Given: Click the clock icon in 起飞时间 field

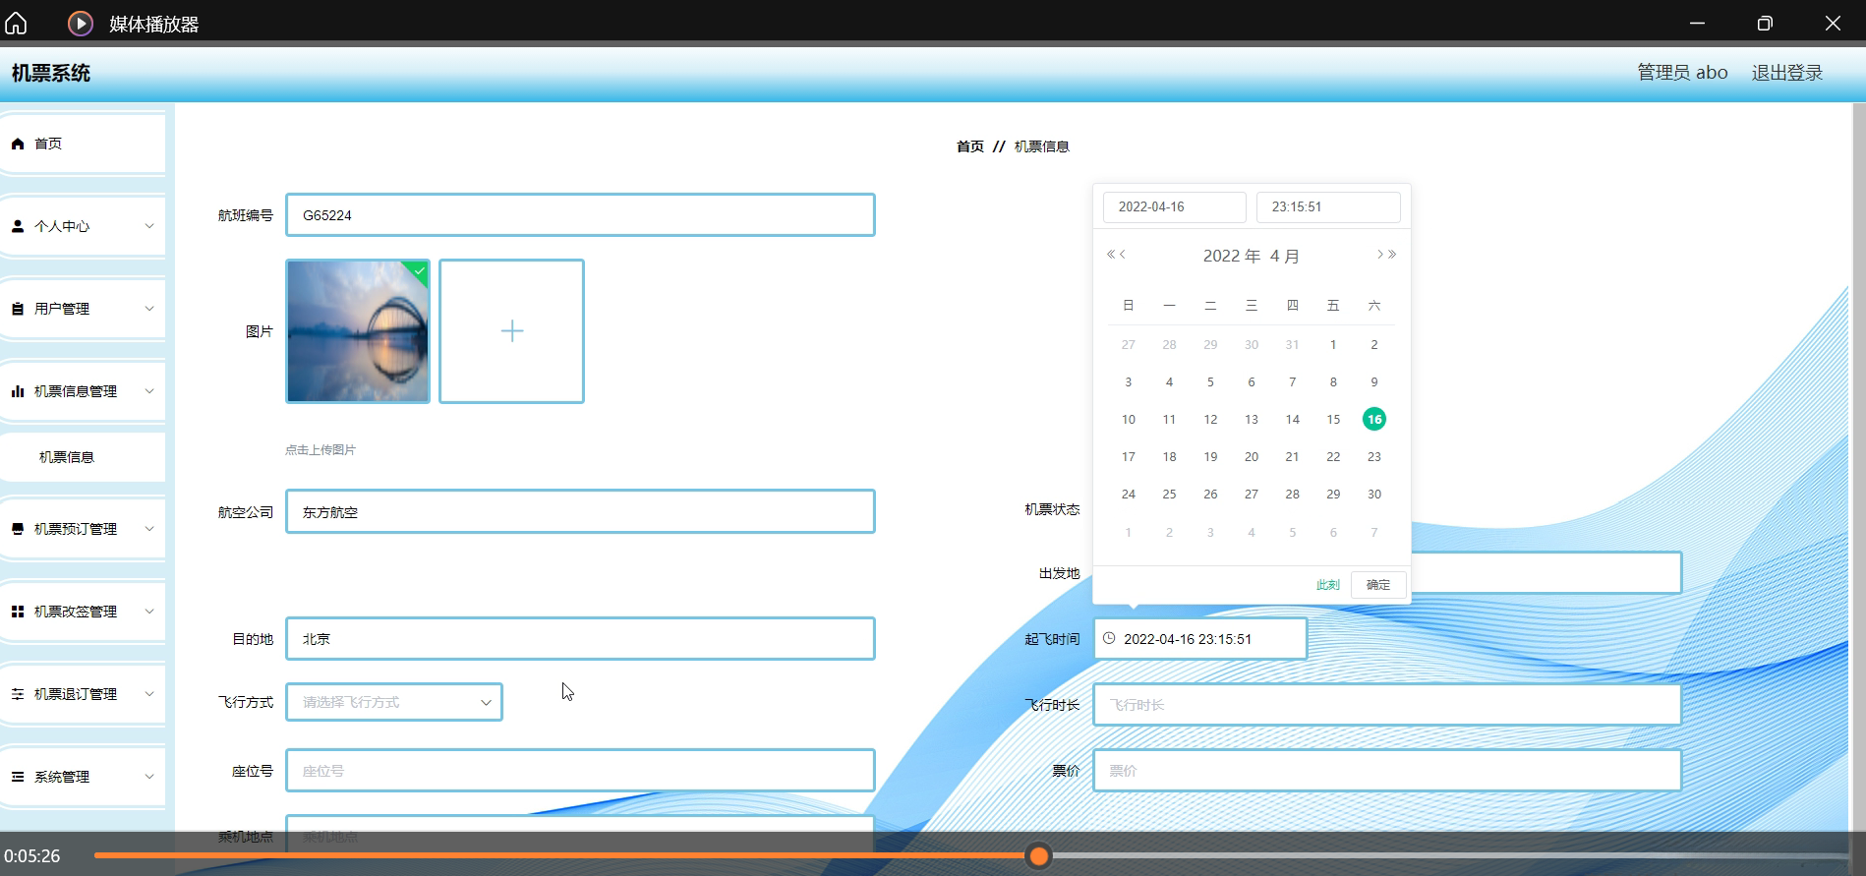Looking at the screenshot, I should click(1109, 638).
